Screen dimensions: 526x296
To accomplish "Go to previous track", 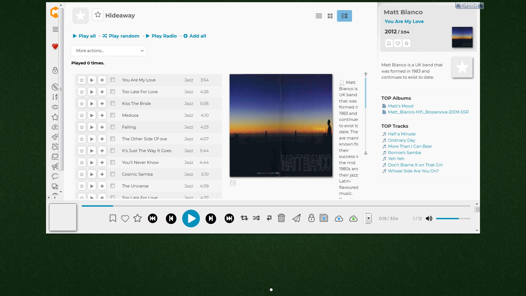I will pos(171,218).
